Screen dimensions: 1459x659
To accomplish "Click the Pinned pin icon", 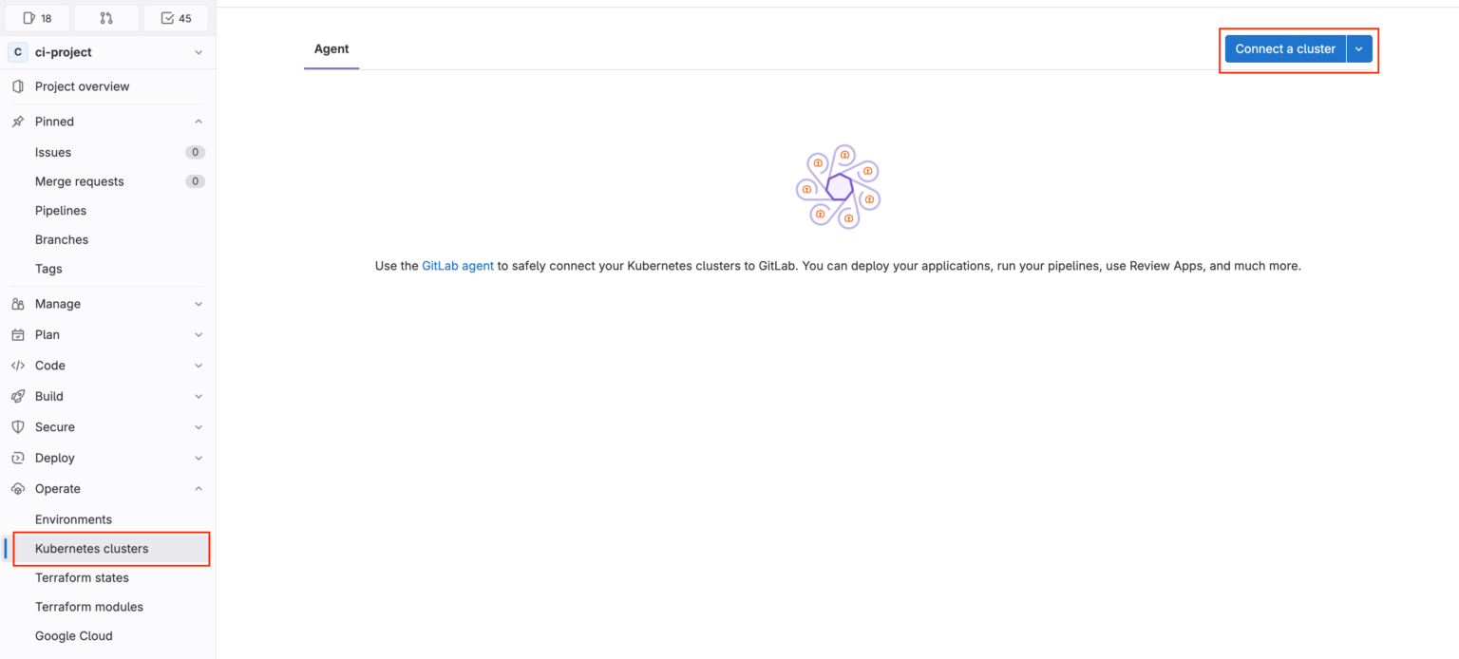I will coord(17,122).
